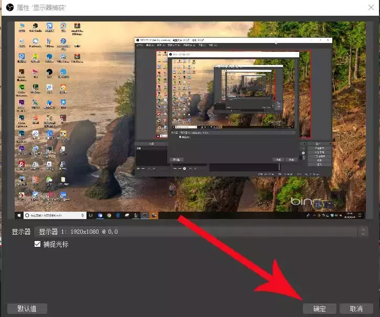Image resolution: width=380 pixels, height=317 pixels.
Task: Click the 默认值 defaults button
Action: tap(27, 309)
